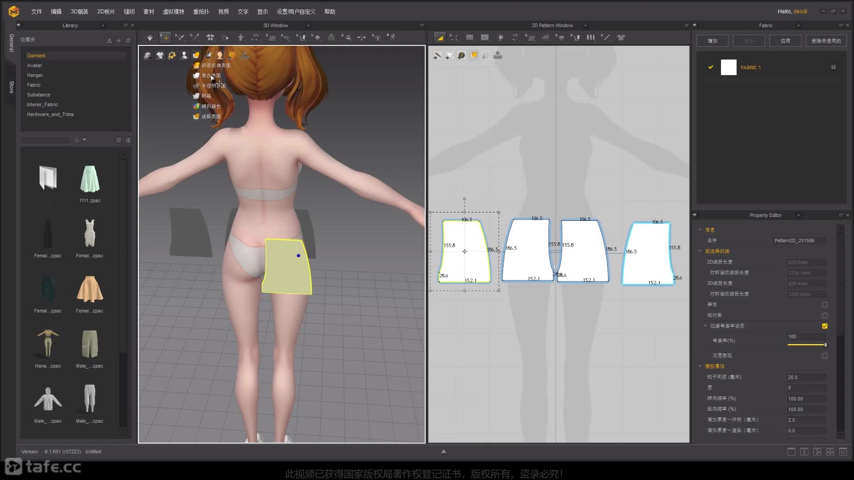
Task: Adjust the 弯曲率(%) yellow slider
Action: click(807, 344)
